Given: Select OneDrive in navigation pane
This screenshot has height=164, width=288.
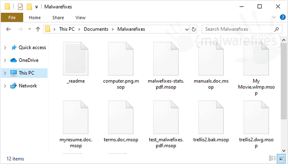Looking at the screenshot, I should [29, 60].
